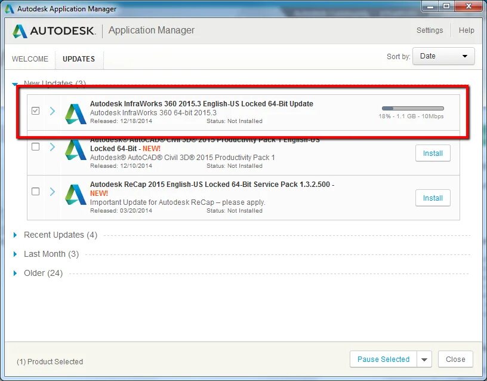The width and height of the screenshot is (487, 381).
Task: Collapse the New Updates section
Action: click(16, 84)
